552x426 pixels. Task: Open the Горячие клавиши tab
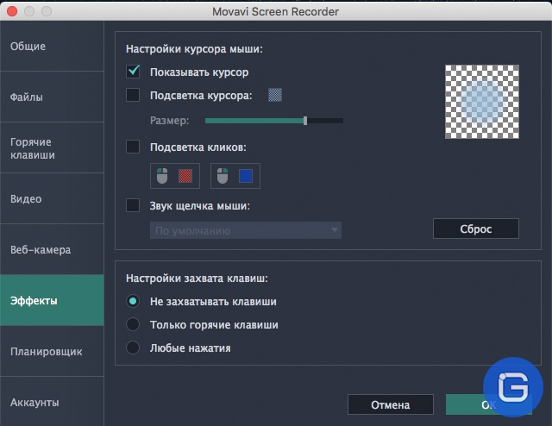(x=52, y=147)
